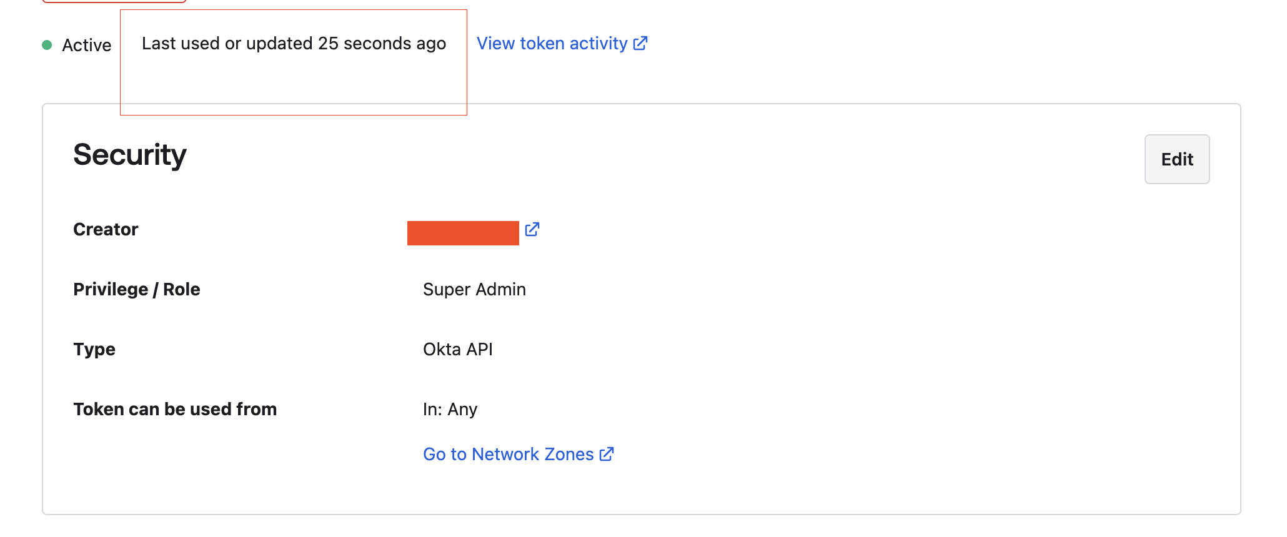1287x537 pixels.
Task: Select the Super Admin role value
Action: [x=474, y=289]
